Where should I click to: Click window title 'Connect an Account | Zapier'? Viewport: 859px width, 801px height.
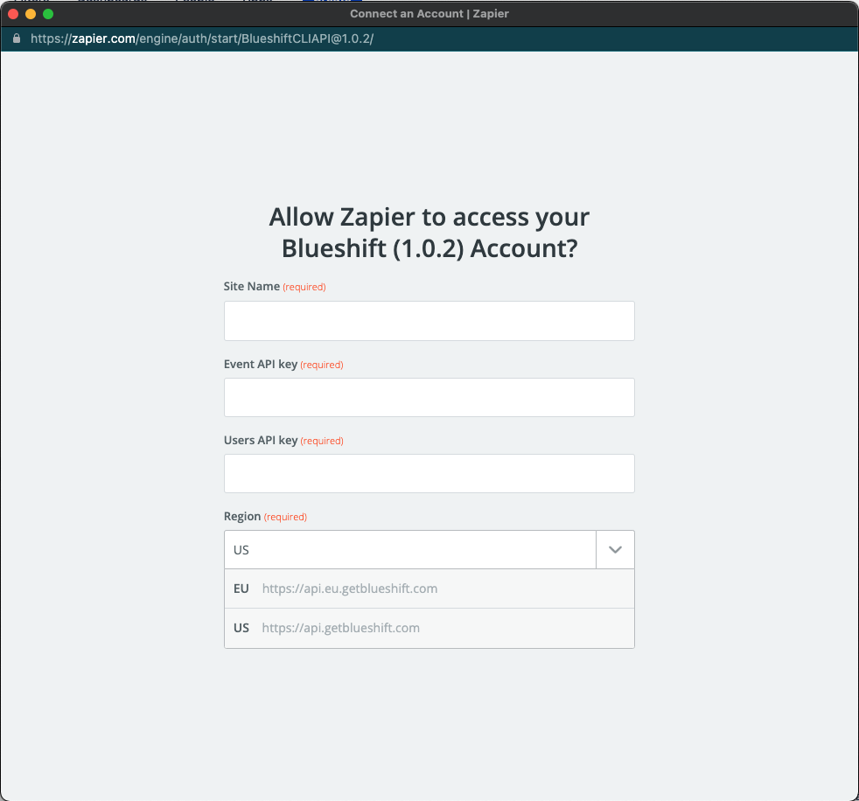pyautogui.click(x=429, y=14)
